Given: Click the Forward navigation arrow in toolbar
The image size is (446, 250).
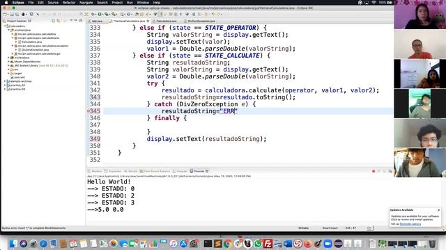Looking at the screenshot, I should [x=220, y=14].
